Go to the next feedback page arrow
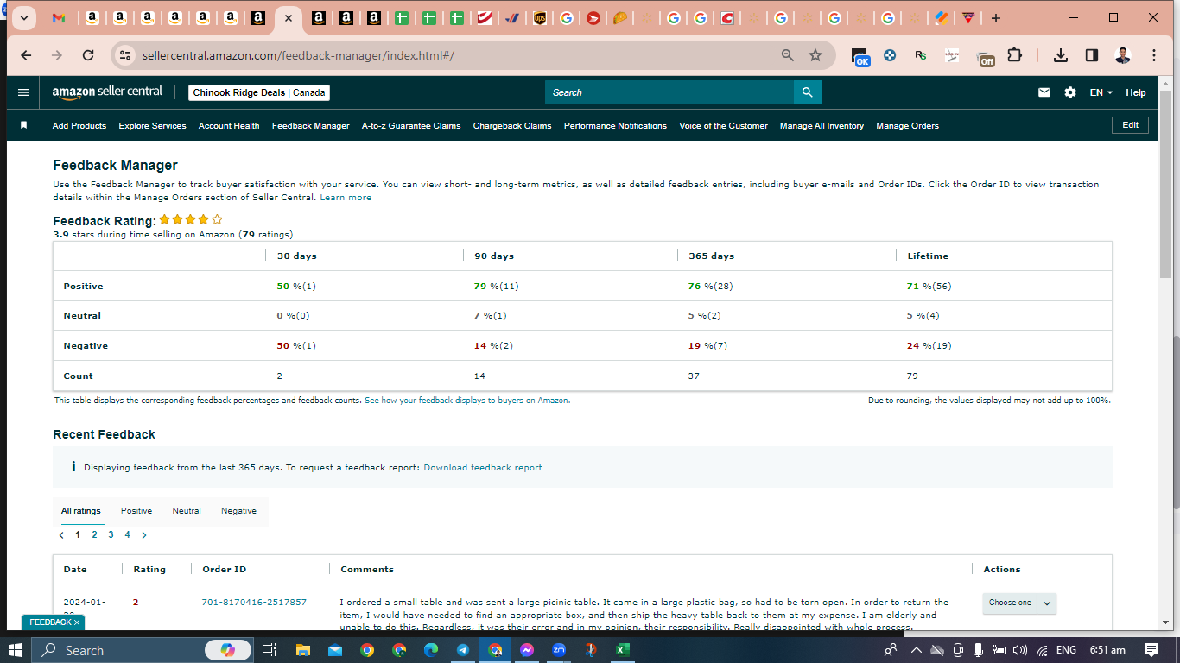 point(144,535)
